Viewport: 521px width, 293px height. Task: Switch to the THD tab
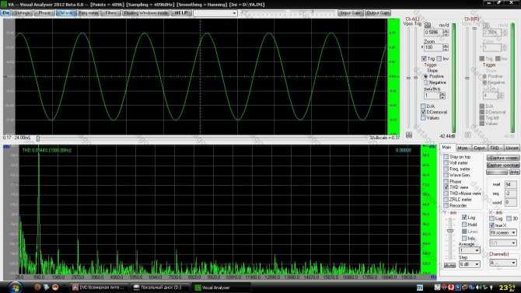[x=495, y=148]
